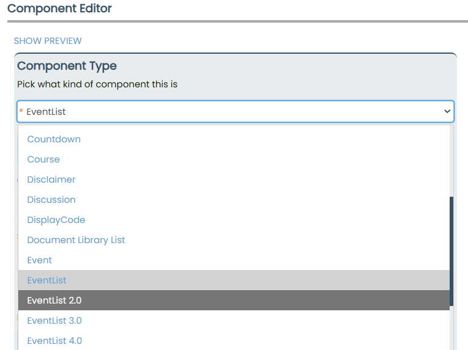Click the scrollbar track above the thumb
This screenshot has height=350, width=468.
pos(452,162)
